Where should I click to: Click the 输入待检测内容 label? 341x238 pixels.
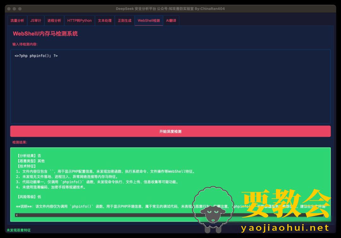(x=25, y=44)
